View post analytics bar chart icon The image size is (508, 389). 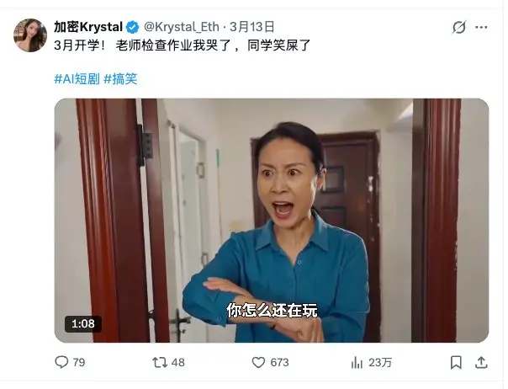coord(357,362)
